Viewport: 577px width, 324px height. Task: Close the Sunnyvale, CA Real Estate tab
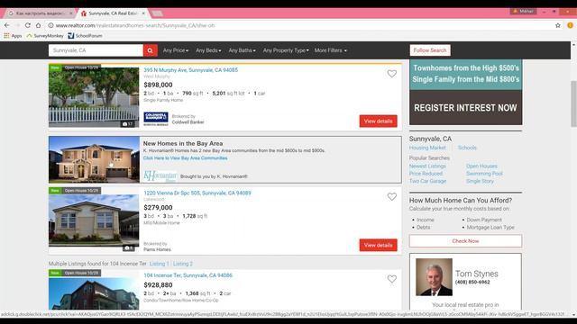pos(143,13)
